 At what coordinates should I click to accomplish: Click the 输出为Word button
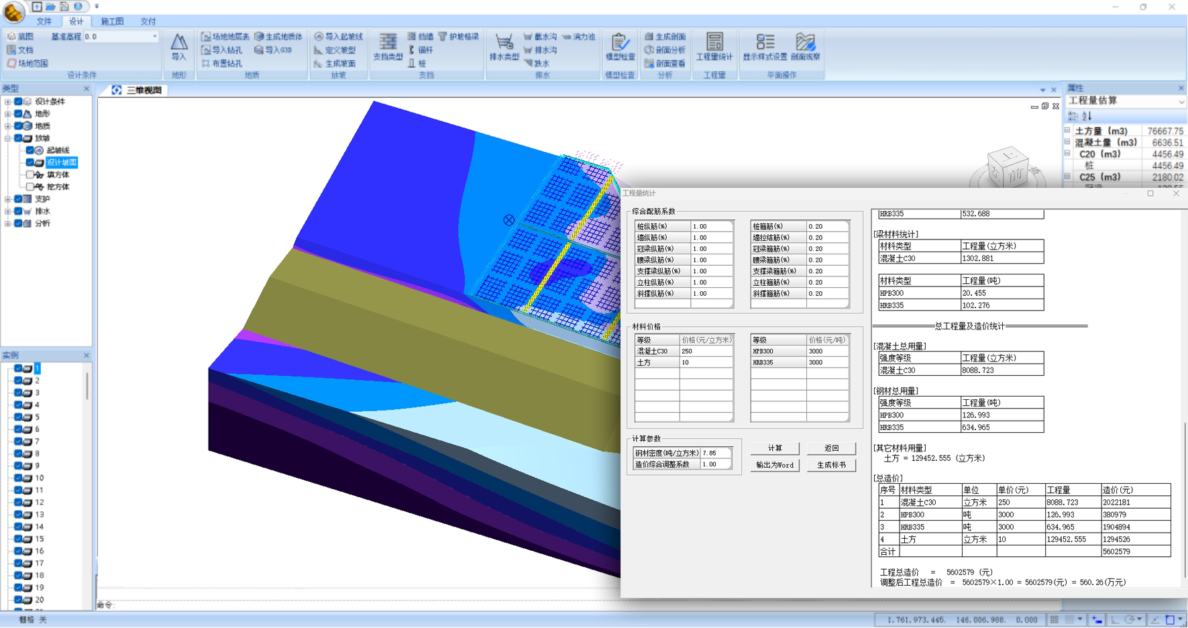[775, 465]
